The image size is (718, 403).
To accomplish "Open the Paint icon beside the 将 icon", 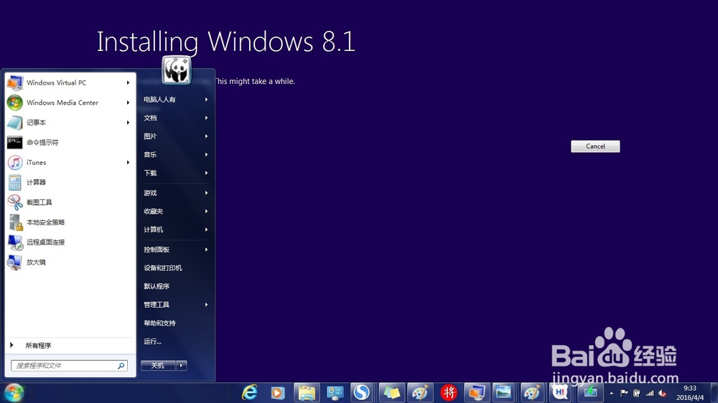I will pos(419,392).
